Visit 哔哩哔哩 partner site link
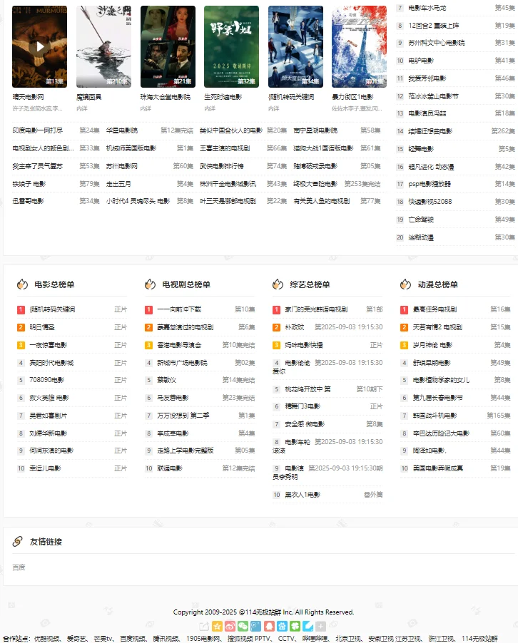The width and height of the screenshot is (518, 643). coord(315,639)
